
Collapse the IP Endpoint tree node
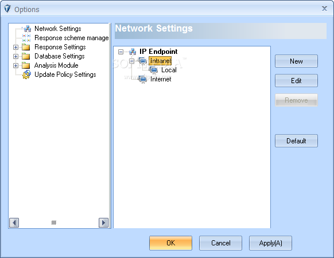(x=121, y=52)
